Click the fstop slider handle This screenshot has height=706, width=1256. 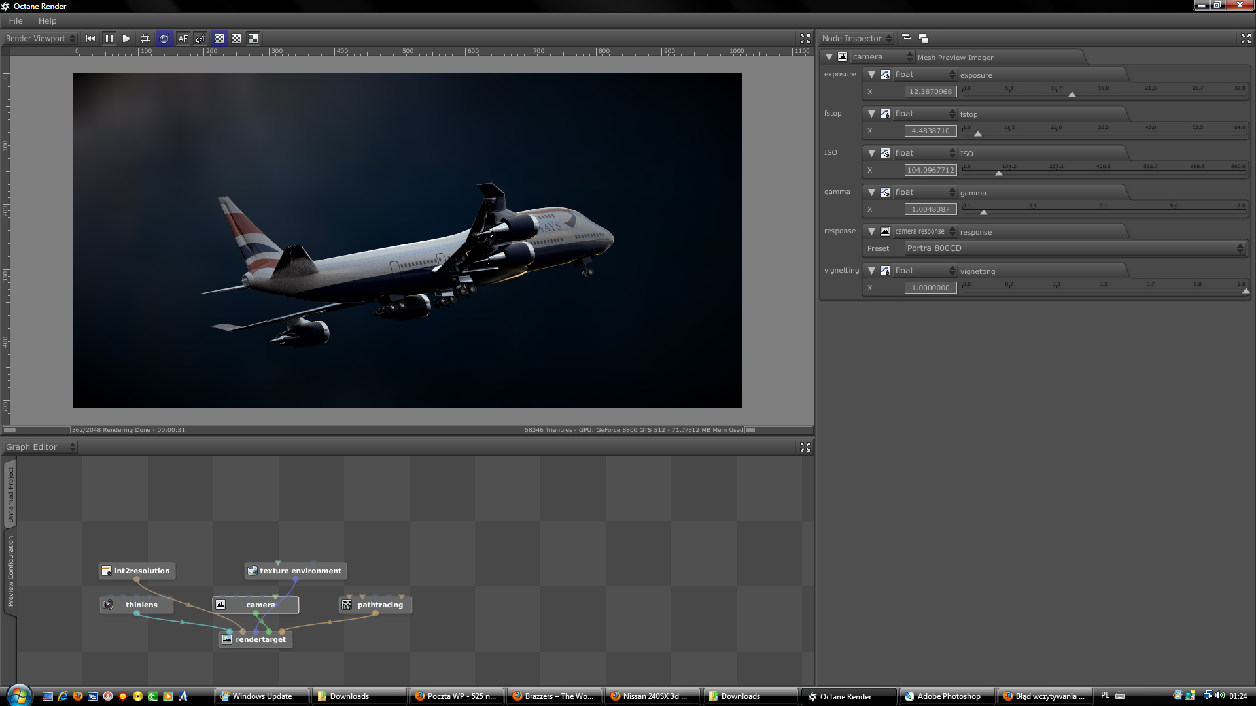click(978, 133)
